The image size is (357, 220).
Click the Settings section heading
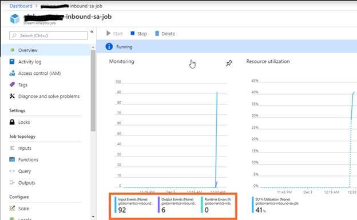tap(17, 110)
